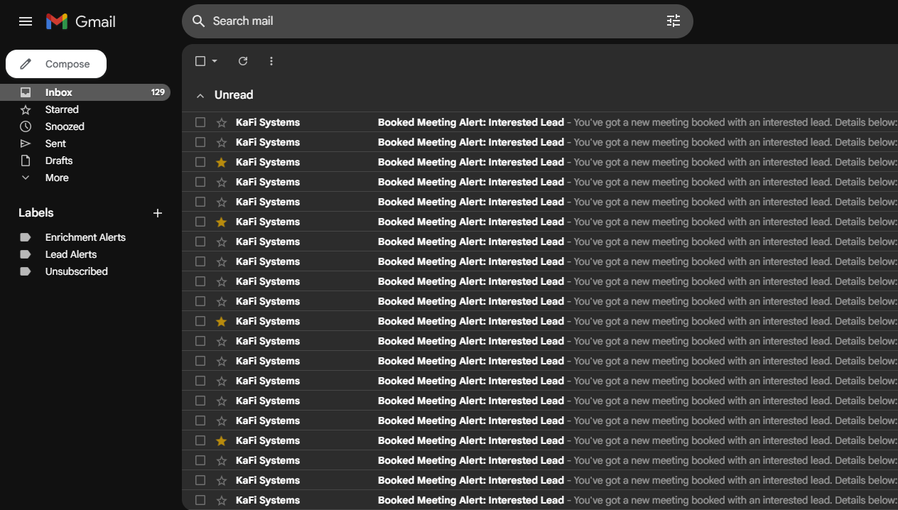Viewport: 898px width, 510px height.
Task: Click the Compose button
Action: (56, 64)
